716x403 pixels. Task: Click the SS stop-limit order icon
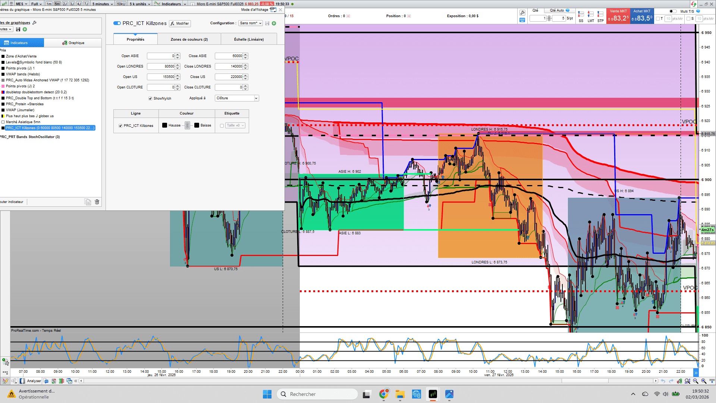(x=581, y=15)
